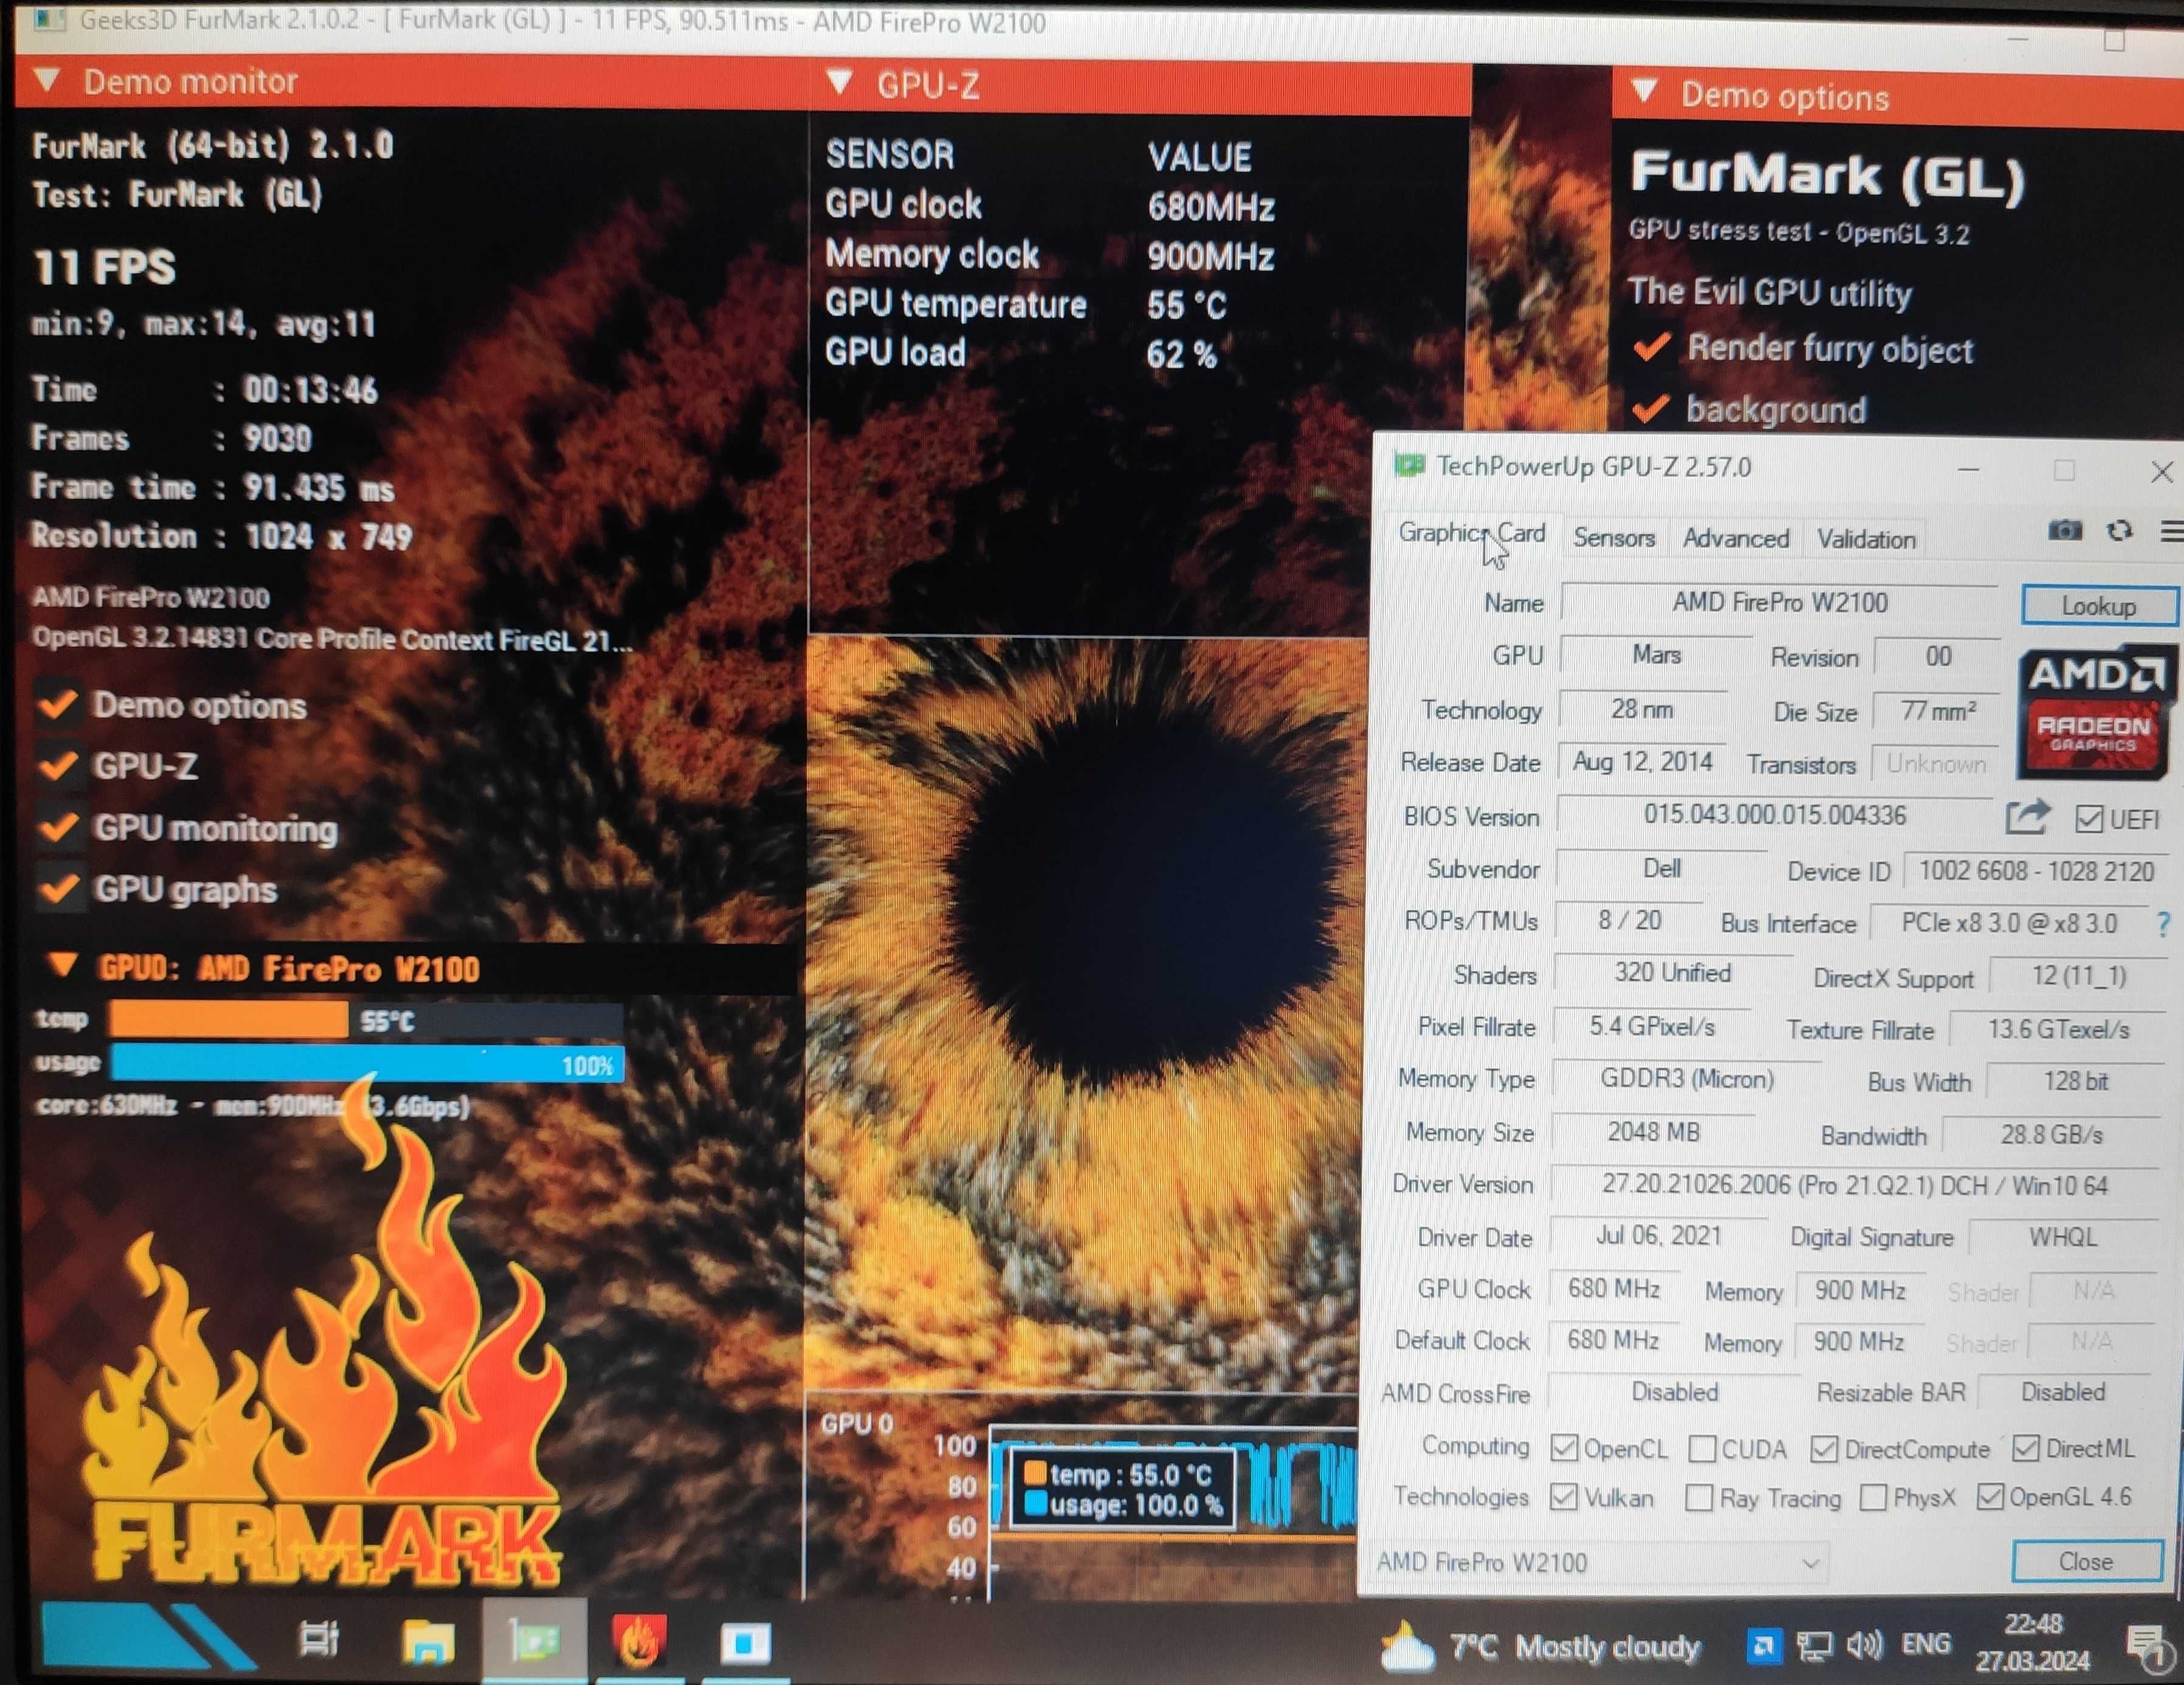Image resolution: width=2184 pixels, height=1685 pixels.
Task: Toggle the UEFI checkbox
Action: [x=2089, y=819]
